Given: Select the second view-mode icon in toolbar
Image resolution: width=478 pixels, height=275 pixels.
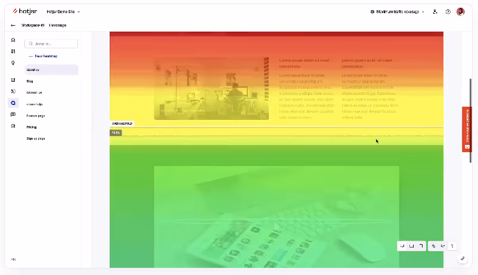Looking at the screenshot, I should tap(411, 246).
